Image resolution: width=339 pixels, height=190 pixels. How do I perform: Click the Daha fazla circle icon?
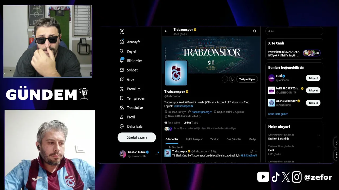tap(122, 126)
